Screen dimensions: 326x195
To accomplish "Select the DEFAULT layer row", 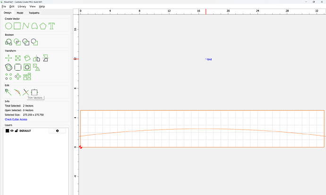I will point(36,131).
